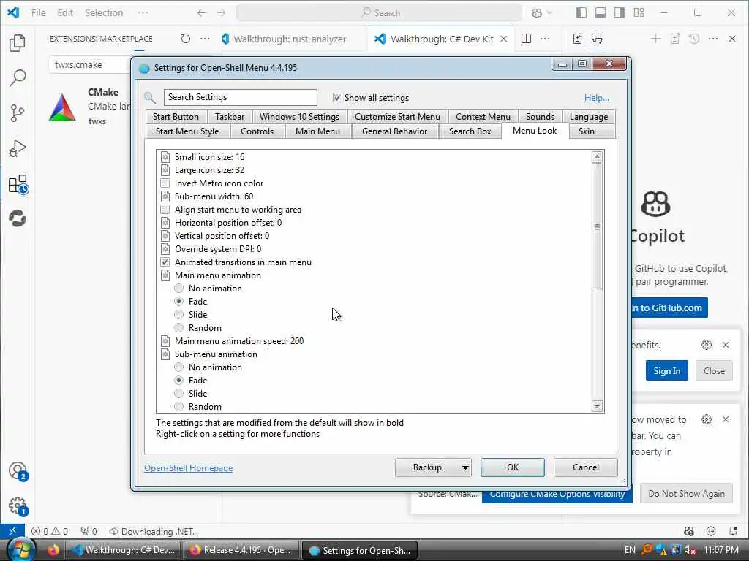Click the muted volume tray icon

pos(690,550)
